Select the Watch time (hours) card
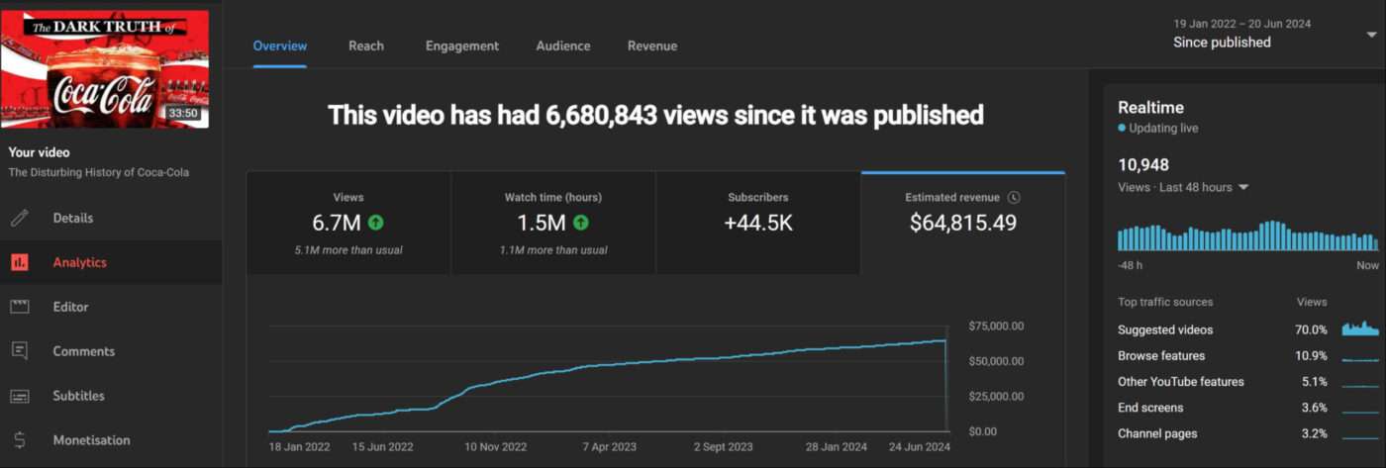 click(552, 223)
